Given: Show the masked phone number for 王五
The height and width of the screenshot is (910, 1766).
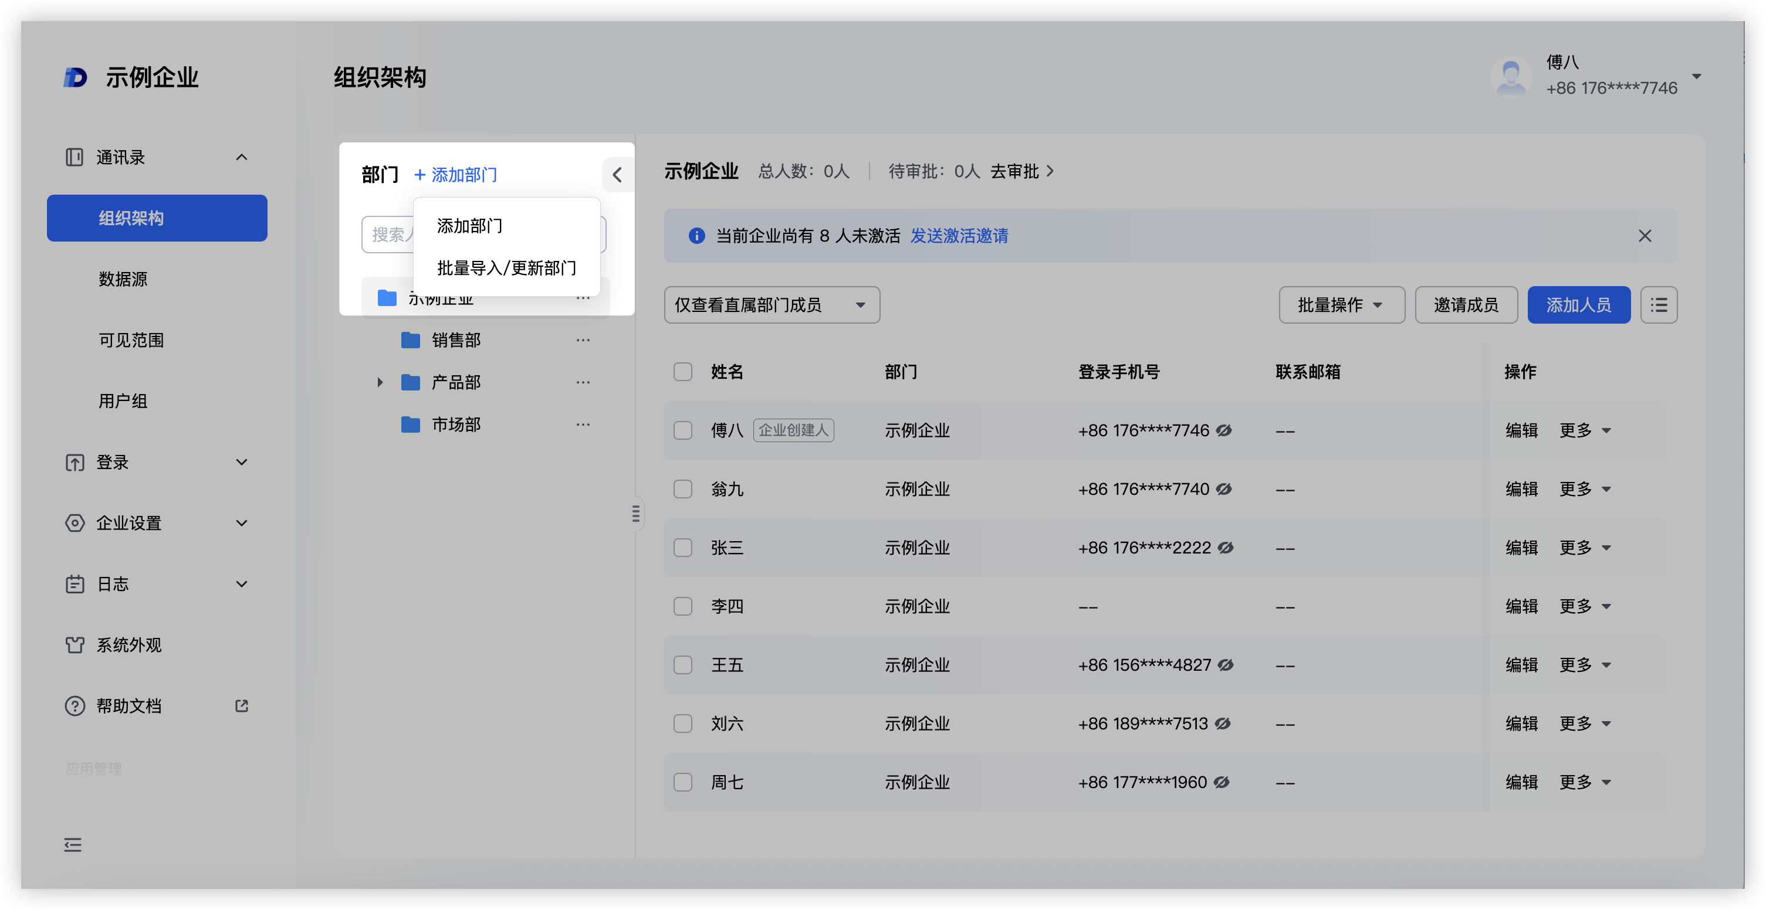Looking at the screenshot, I should click(1226, 665).
